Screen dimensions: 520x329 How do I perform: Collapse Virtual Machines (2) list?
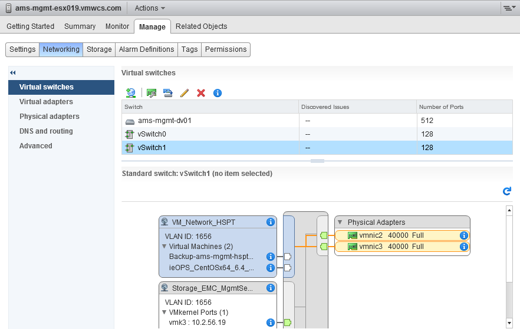[x=164, y=247]
